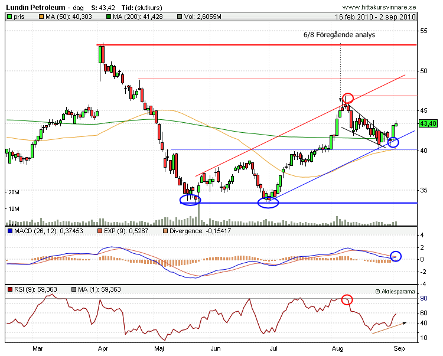
Task: Click the www.hittakursvinnare.se link text
Action: click(379, 7)
